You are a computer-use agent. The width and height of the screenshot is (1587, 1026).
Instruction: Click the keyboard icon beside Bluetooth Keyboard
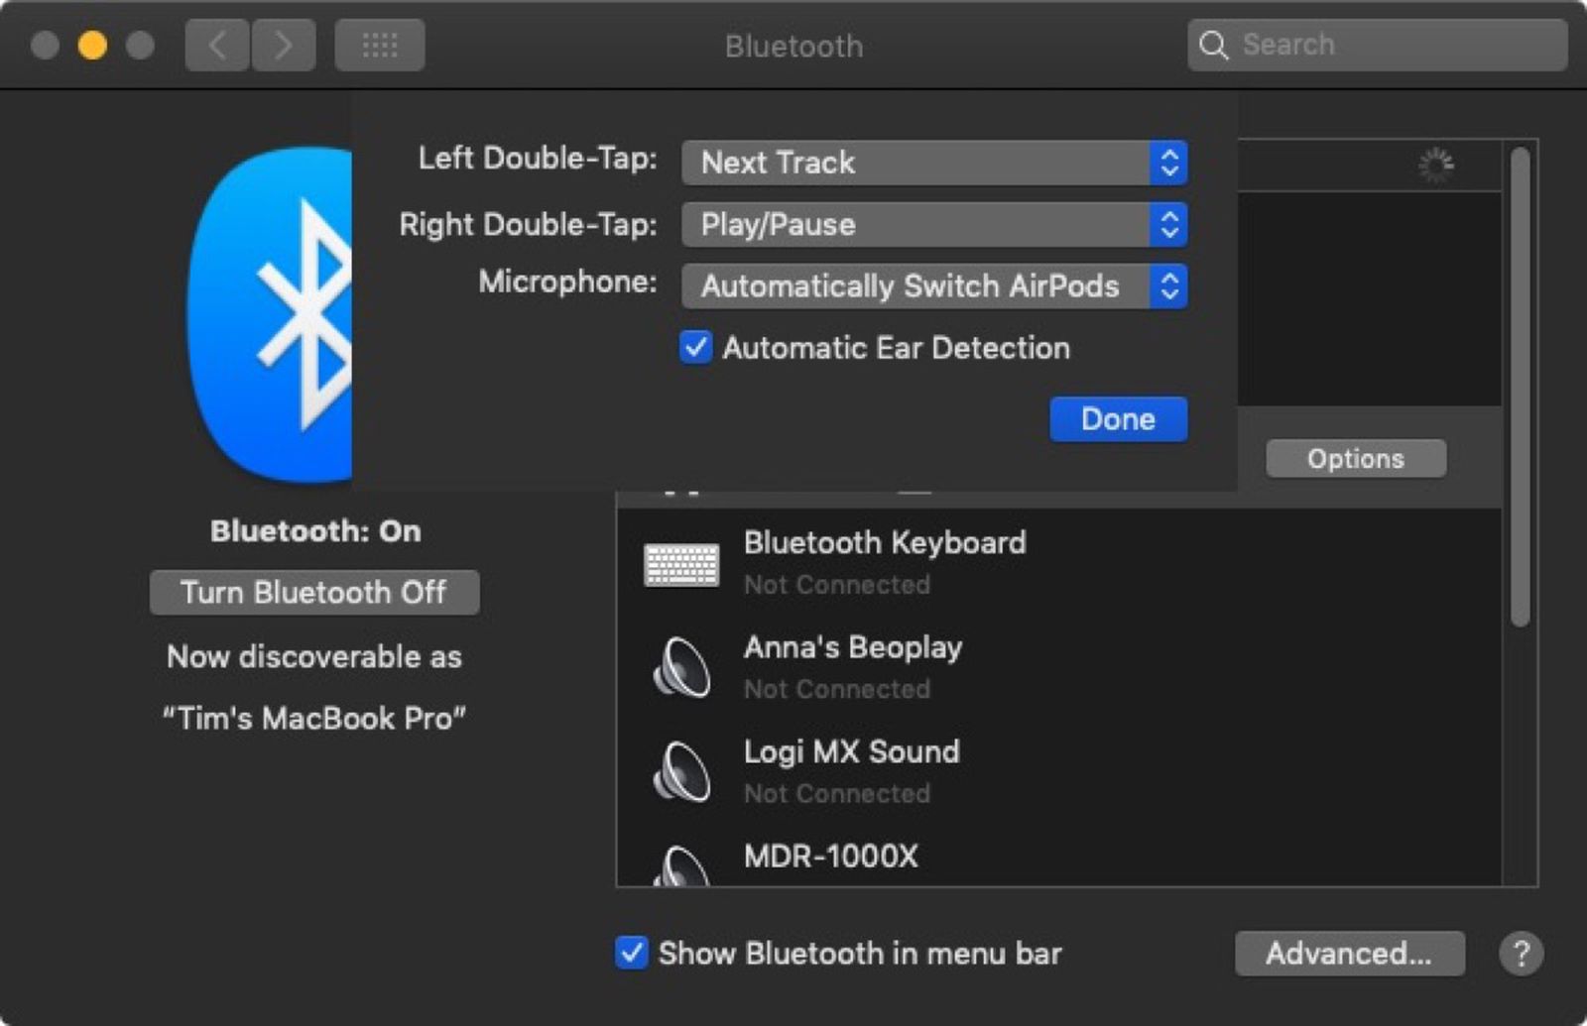click(680, 565)
